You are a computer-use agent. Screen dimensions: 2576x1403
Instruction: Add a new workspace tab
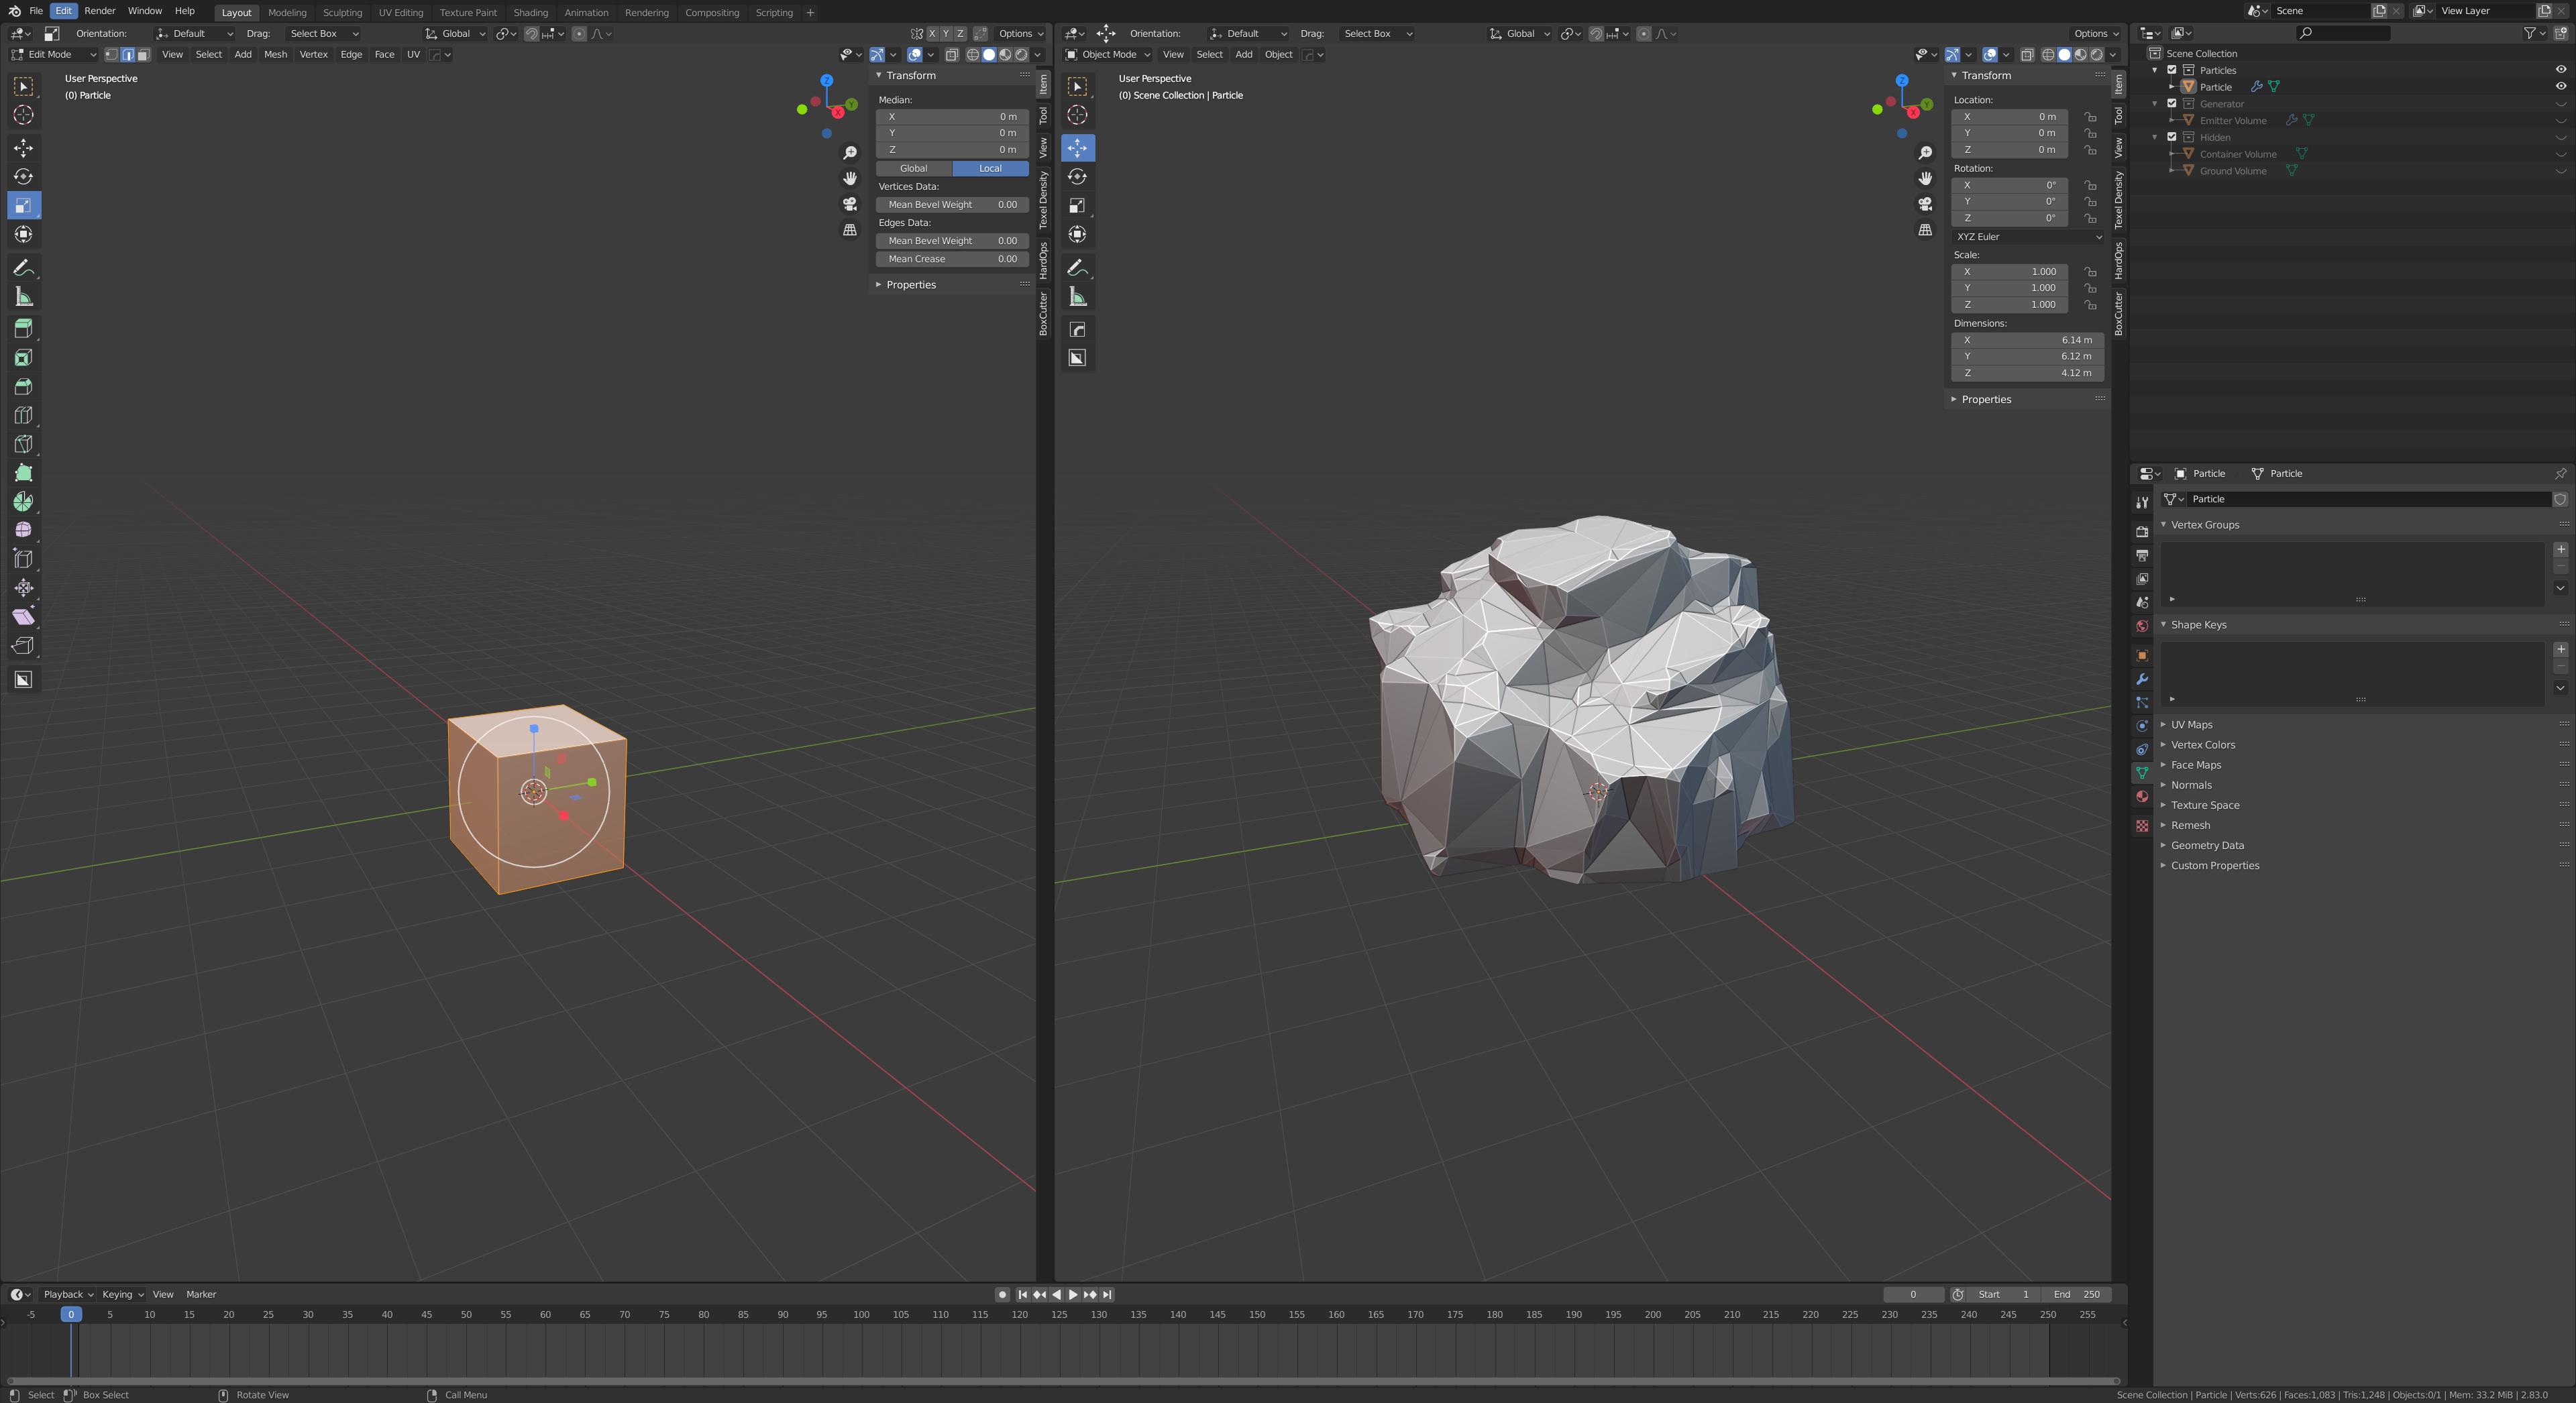click(810, 12)
